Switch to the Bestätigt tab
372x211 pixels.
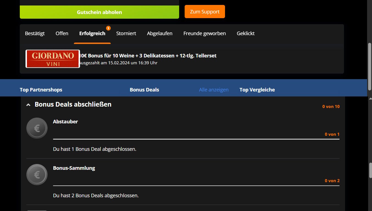pyautogui.click(x=35, y=34)
